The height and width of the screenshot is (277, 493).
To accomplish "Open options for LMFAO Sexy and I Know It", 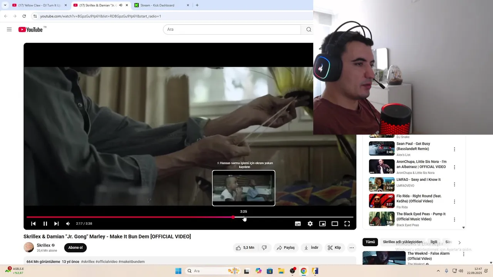I will pos(454,185).
